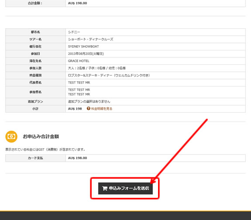Click the question mark icon beside subtotal
Viewport: 251px width, 220px height.
[89, 108]
